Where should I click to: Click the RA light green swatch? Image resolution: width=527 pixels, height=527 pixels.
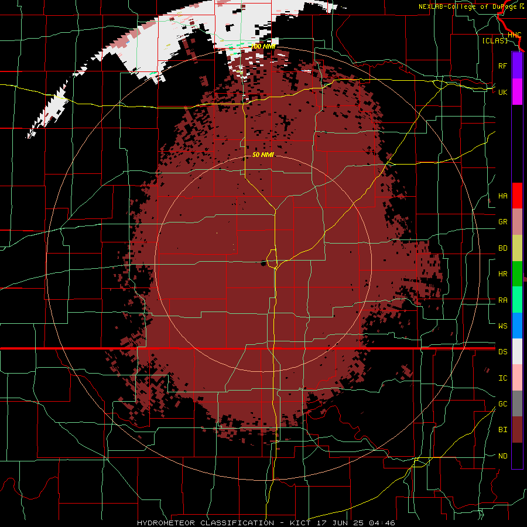pyautogui.click(x=517, y=300)
